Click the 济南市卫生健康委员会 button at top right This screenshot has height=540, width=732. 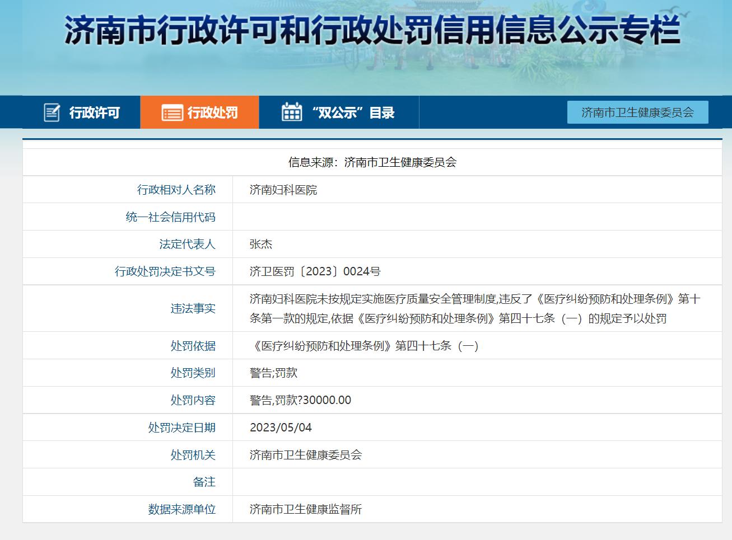point(637,112)
